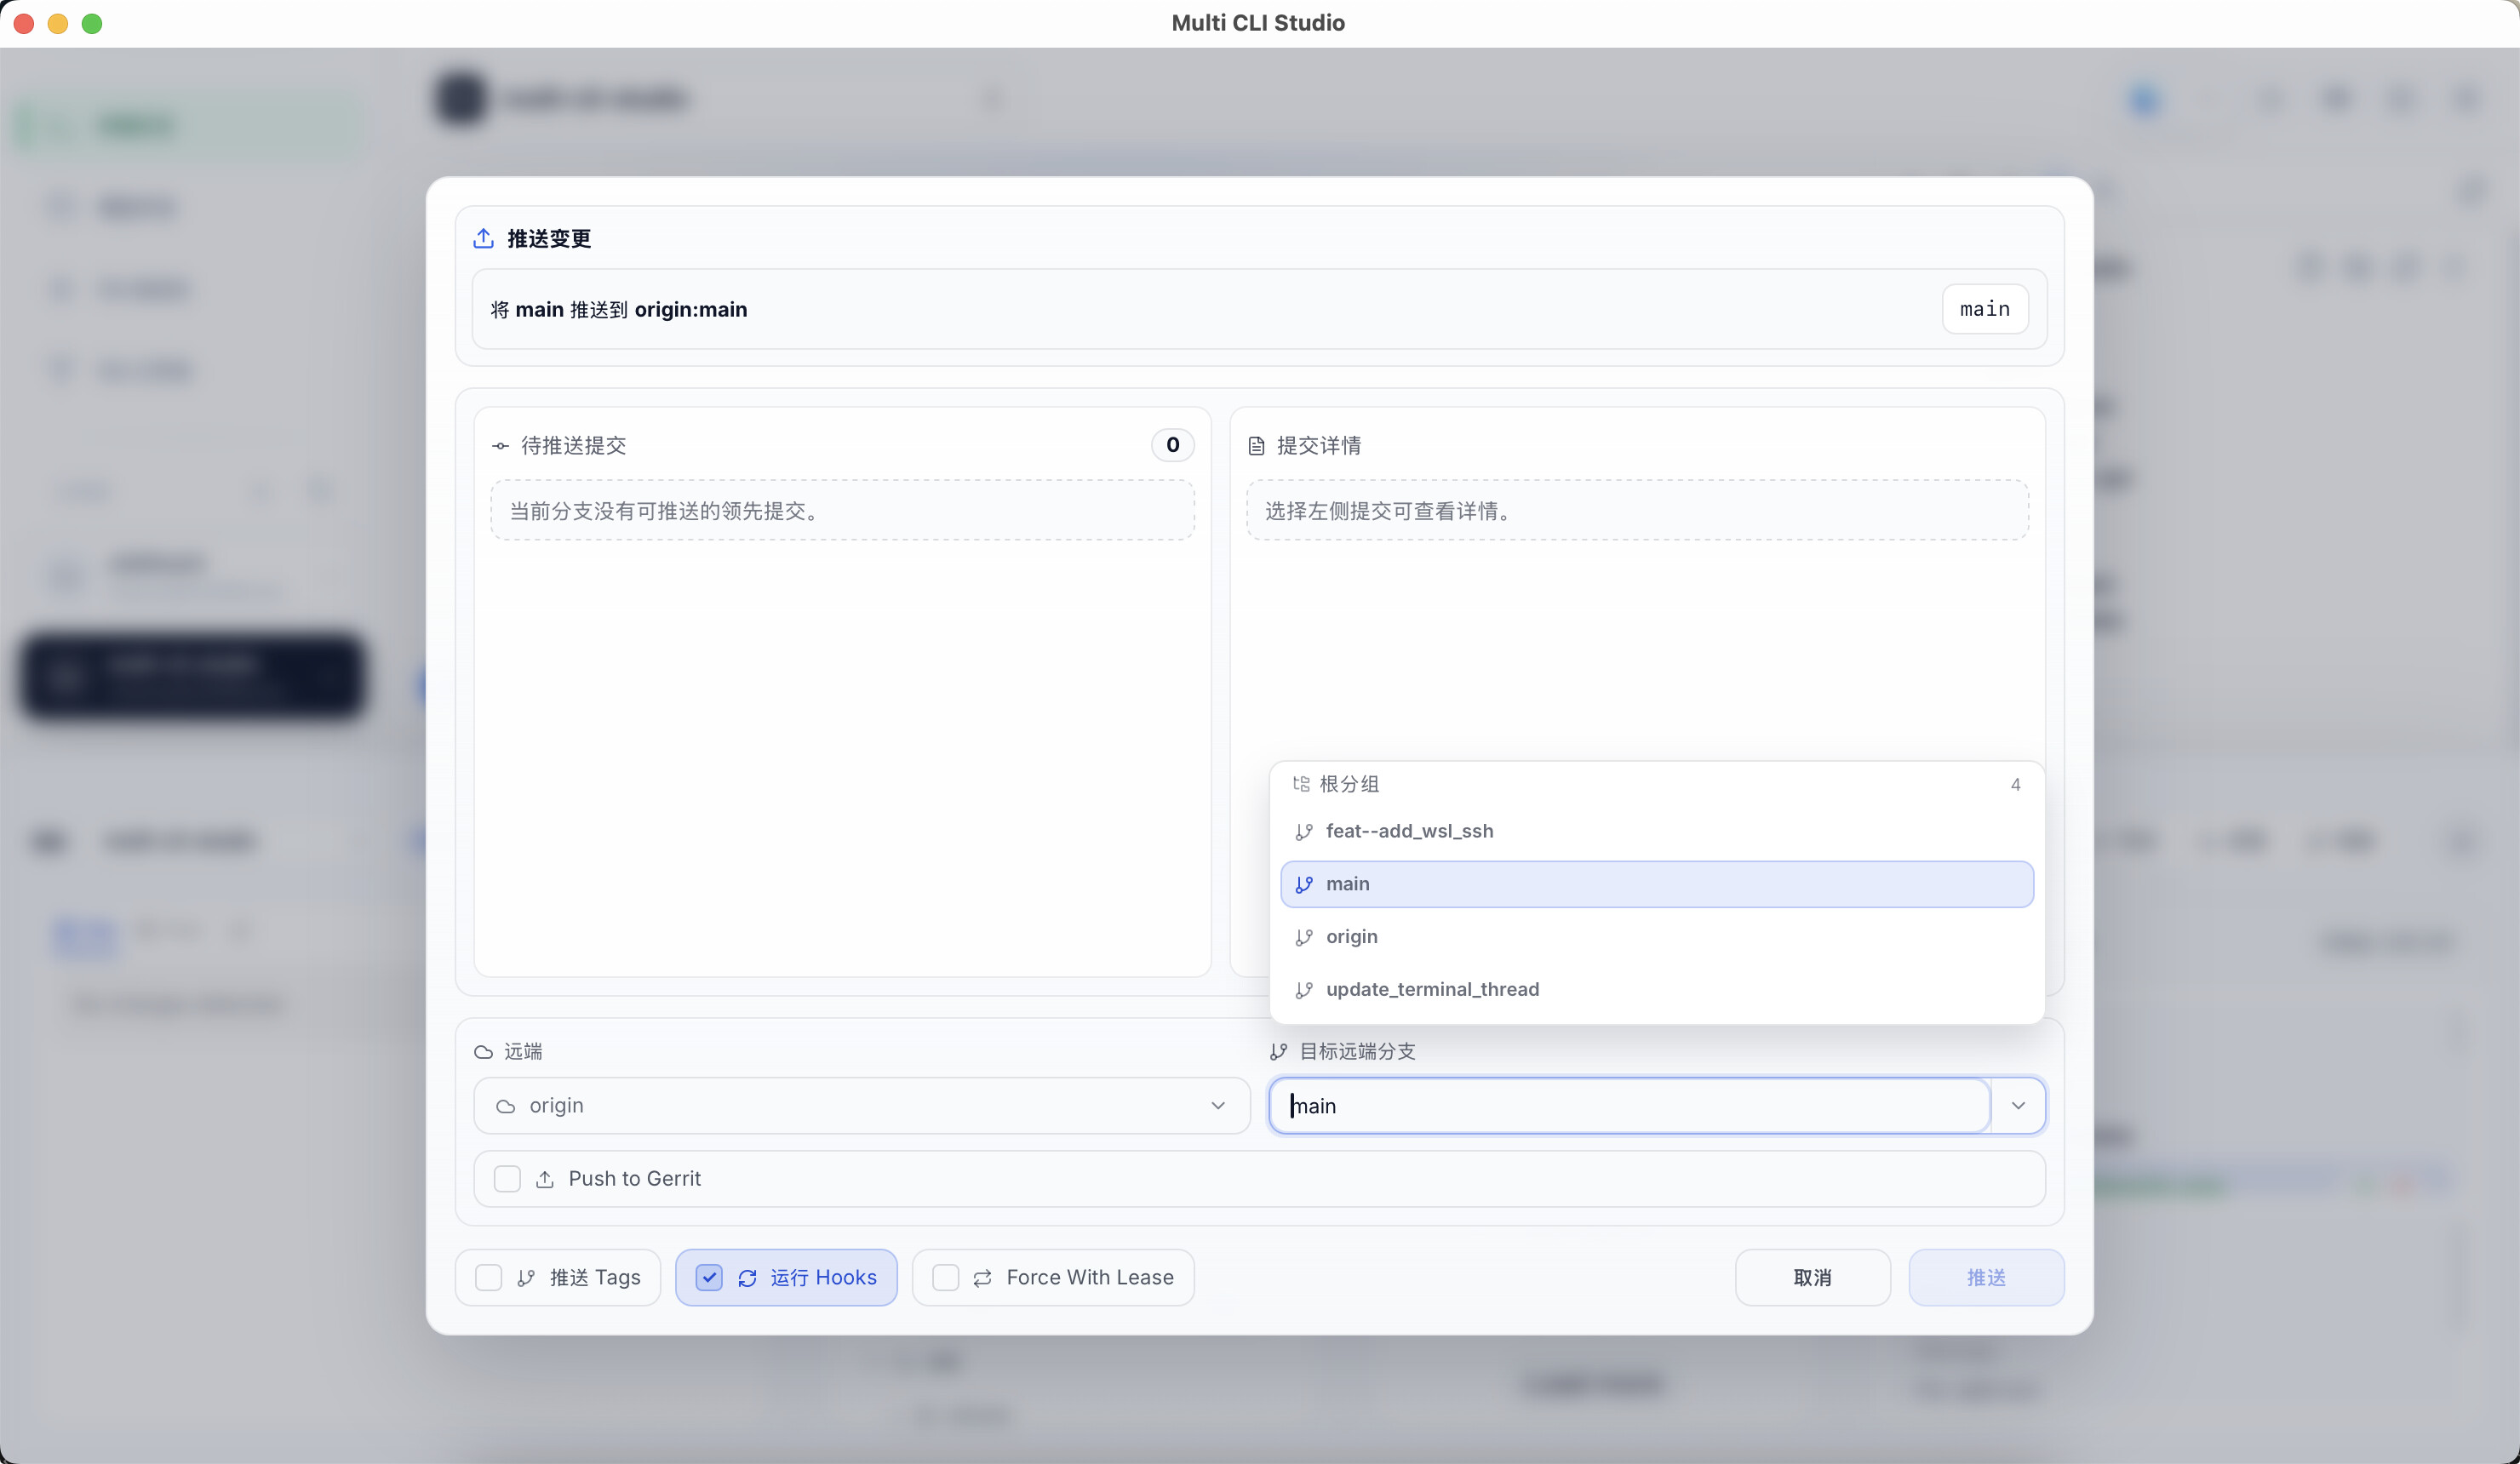Click the document icon beside 提交详情

pyautogui.click(x=1256, y=446)
